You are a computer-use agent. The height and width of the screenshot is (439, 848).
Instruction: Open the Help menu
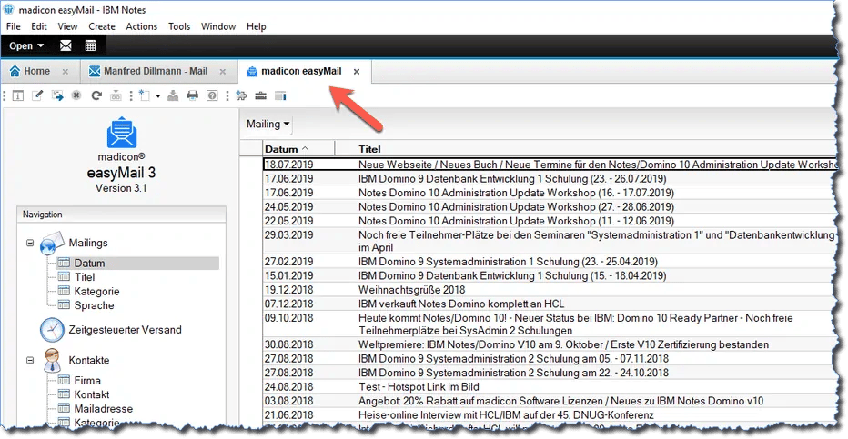(x=257, y=26)
